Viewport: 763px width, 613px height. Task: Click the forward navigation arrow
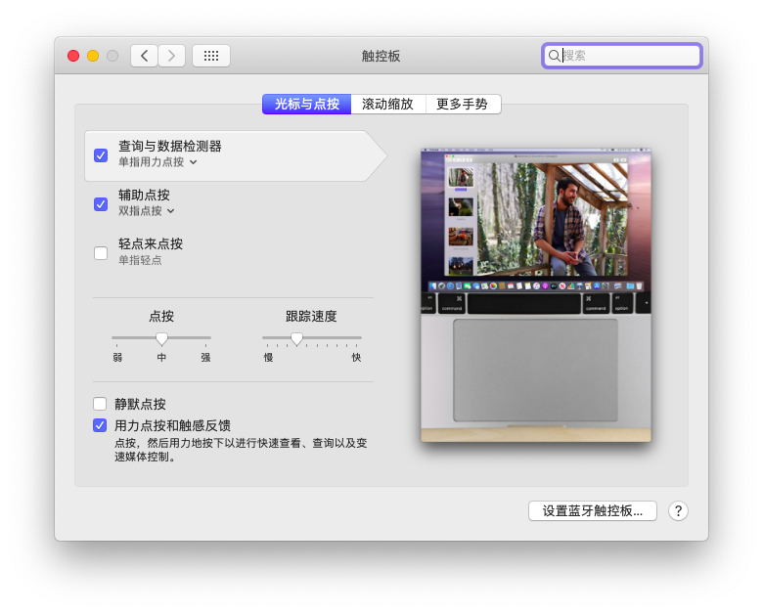[172, 56]
